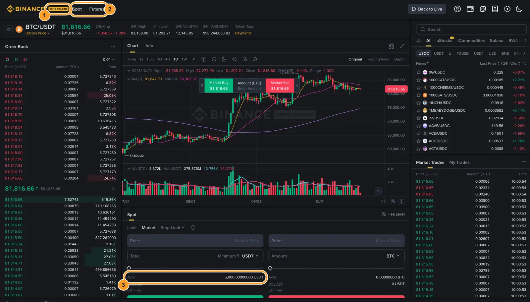This screenshot has width=530, height=302.
Task: Click the Market Buy quick button
Action: [x=219, y=86]
